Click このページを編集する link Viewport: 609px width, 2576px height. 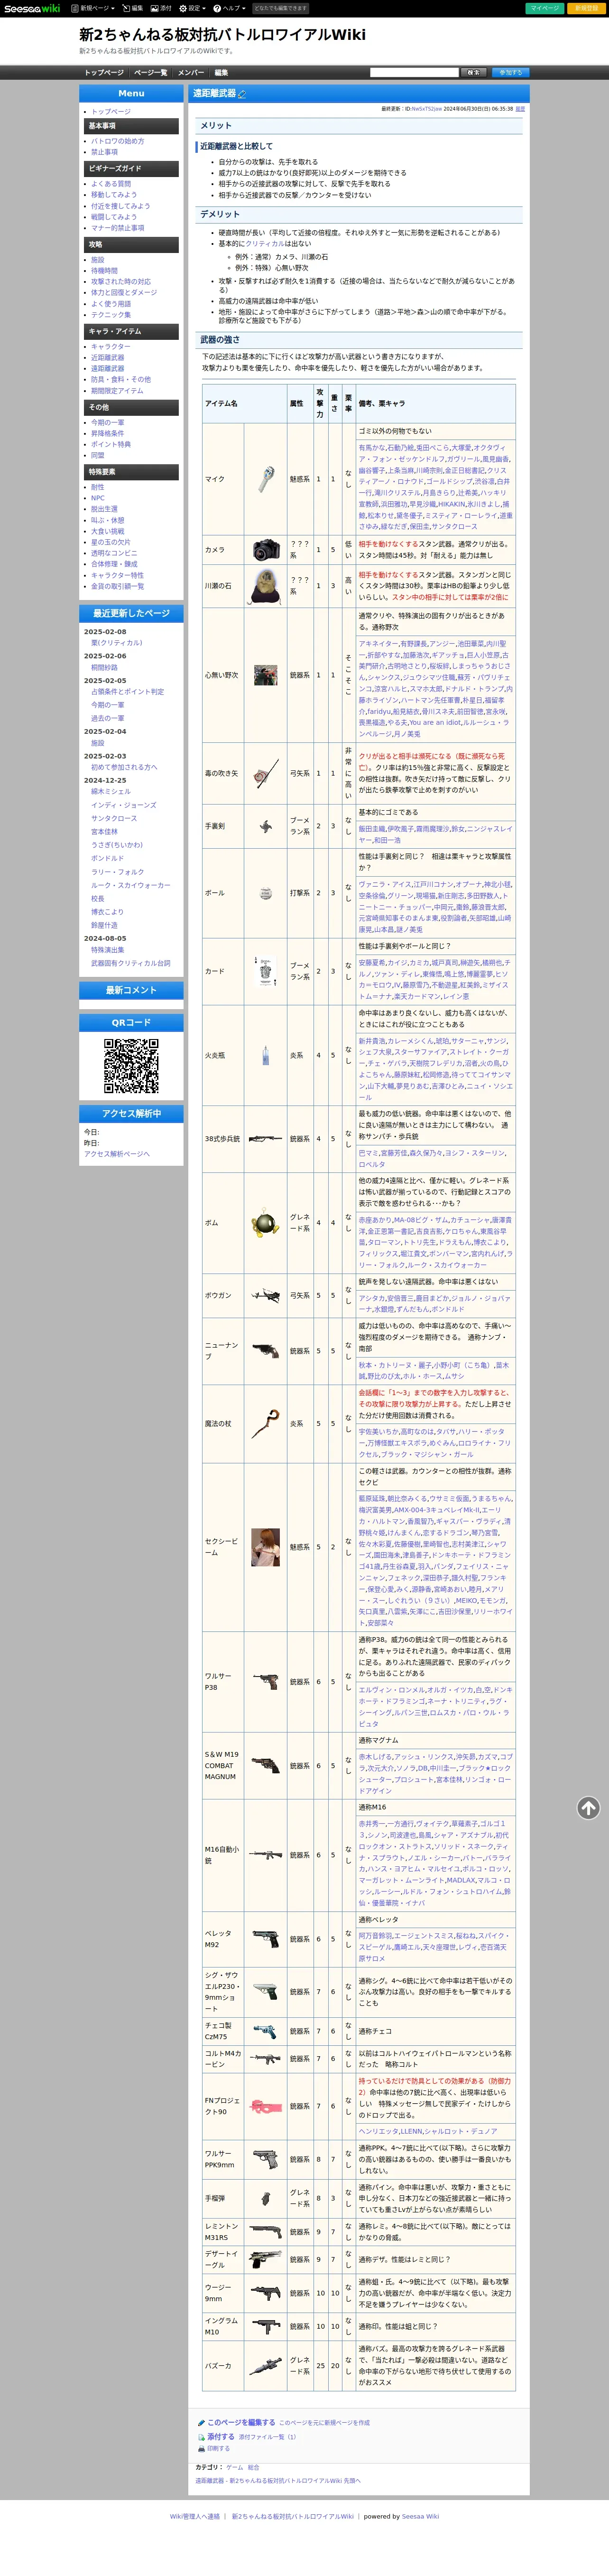pyautogui.click(x=240, y=2422)
